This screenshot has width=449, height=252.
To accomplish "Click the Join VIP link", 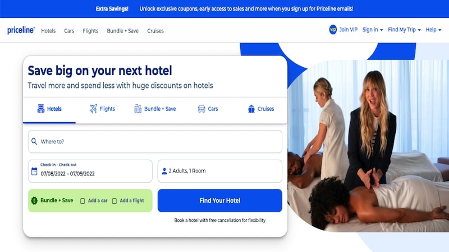I will point(348,30).
